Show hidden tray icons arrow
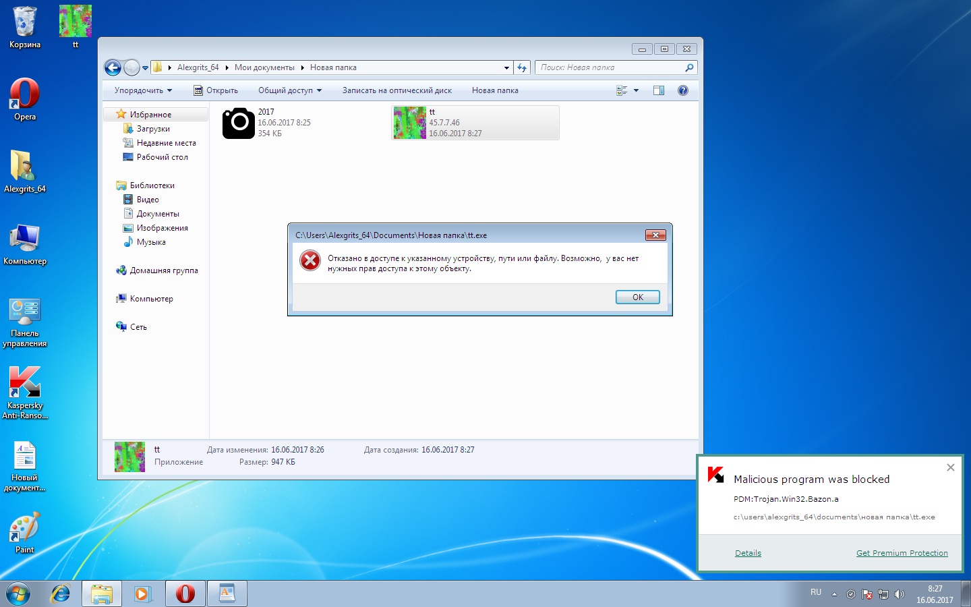971x607 pixels. 834,594
